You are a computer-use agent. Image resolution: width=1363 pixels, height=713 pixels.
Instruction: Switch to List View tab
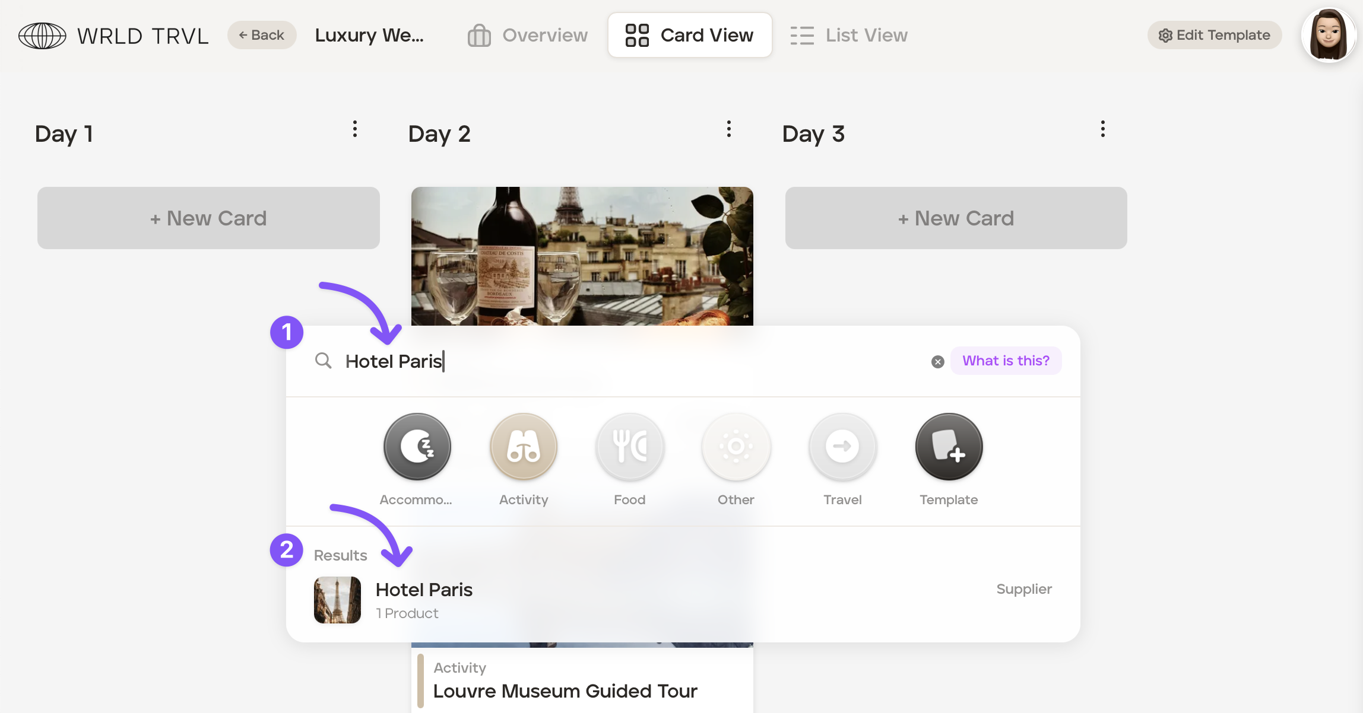click(x=849, y=36)
